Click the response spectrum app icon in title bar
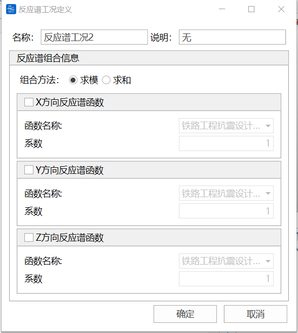298x333 pixels. tap(11, 9)
